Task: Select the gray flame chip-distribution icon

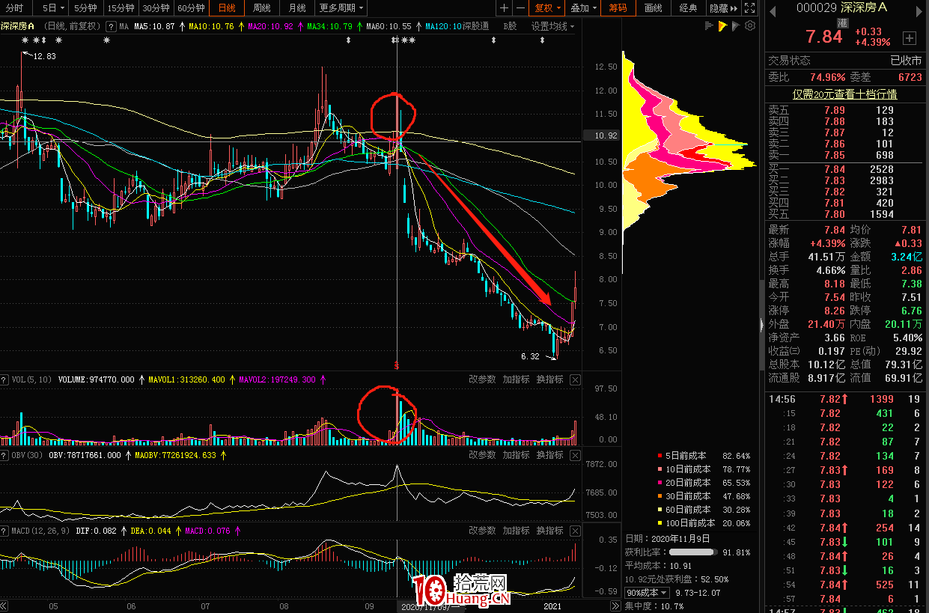Action: point(737,26)
